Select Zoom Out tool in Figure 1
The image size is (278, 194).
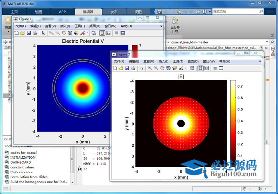(58, 33)
